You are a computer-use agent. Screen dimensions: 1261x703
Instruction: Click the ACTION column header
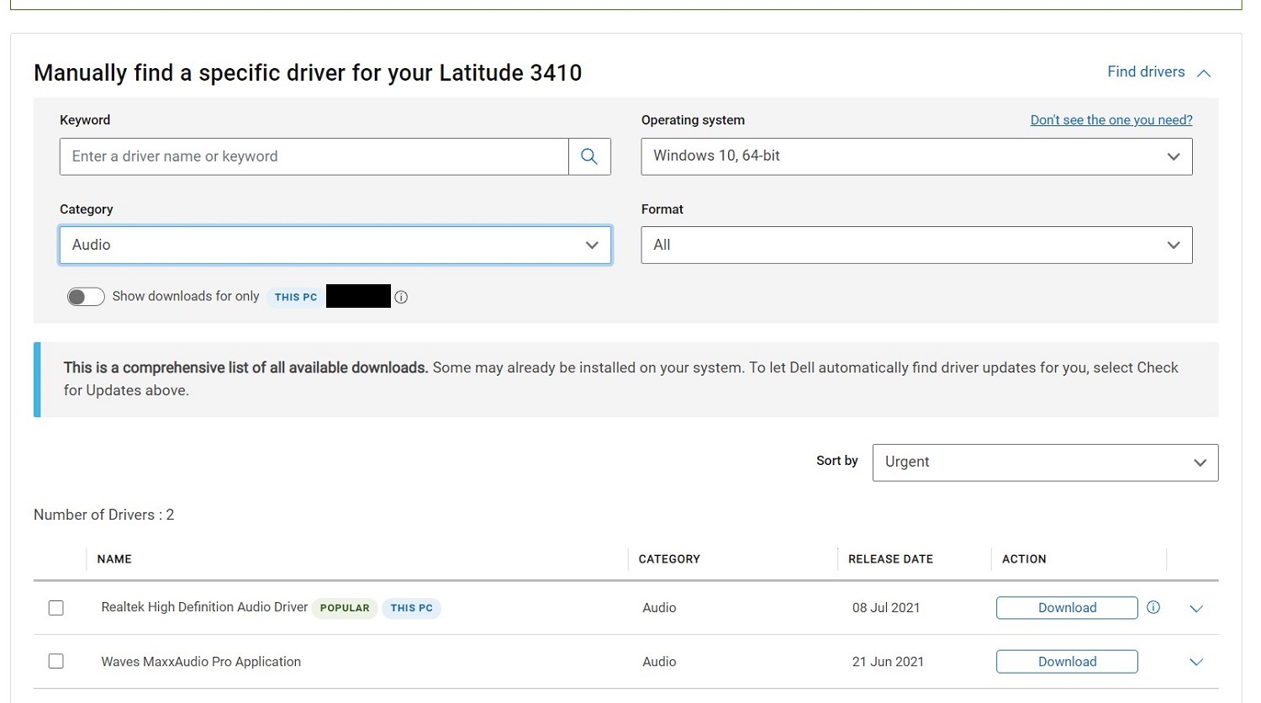pyautogui.click(x=1024, y=559)
